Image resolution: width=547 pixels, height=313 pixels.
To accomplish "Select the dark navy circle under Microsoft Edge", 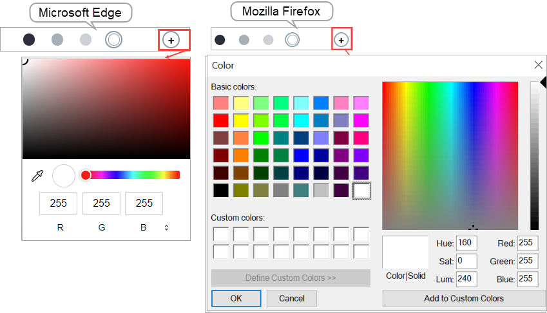I will pyautogui.click(x=29, y=40).
